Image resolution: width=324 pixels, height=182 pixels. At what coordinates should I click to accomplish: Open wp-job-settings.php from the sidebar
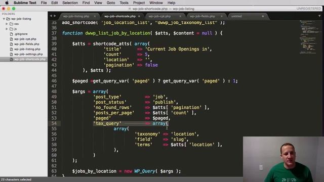[x=28, y=54]
